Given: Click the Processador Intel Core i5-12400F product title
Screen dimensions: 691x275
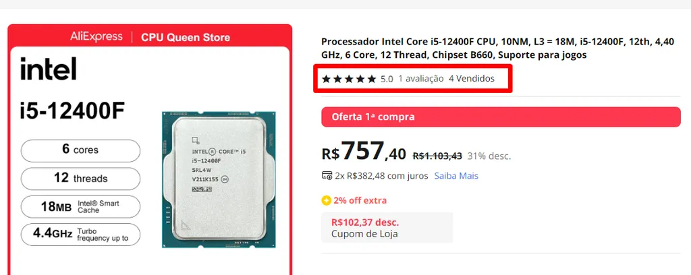Looking at the screenshot, I should tap(497, 48).
